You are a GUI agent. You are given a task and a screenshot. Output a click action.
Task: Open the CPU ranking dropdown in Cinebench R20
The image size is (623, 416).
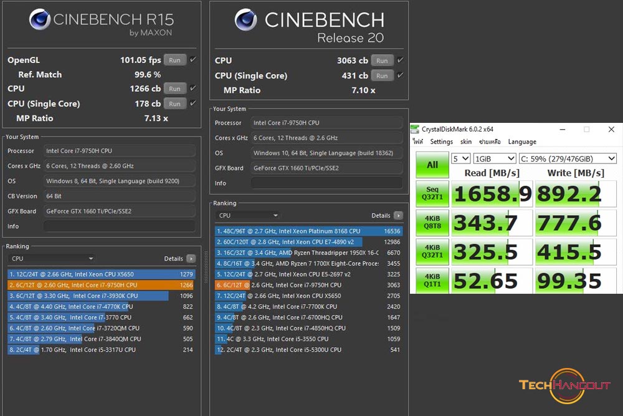pyautogui.click(x=248, y=216)
